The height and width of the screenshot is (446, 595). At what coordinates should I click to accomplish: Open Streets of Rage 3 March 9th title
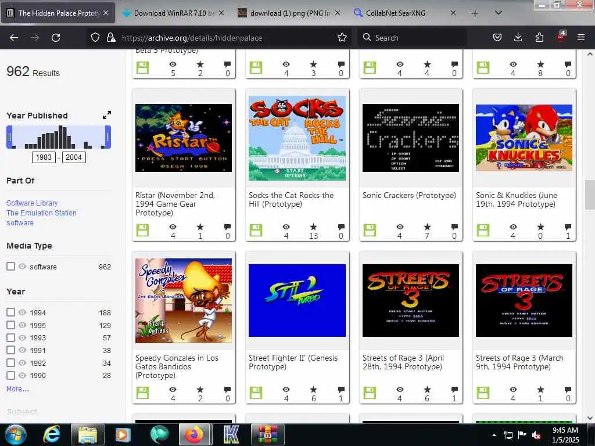519,362
